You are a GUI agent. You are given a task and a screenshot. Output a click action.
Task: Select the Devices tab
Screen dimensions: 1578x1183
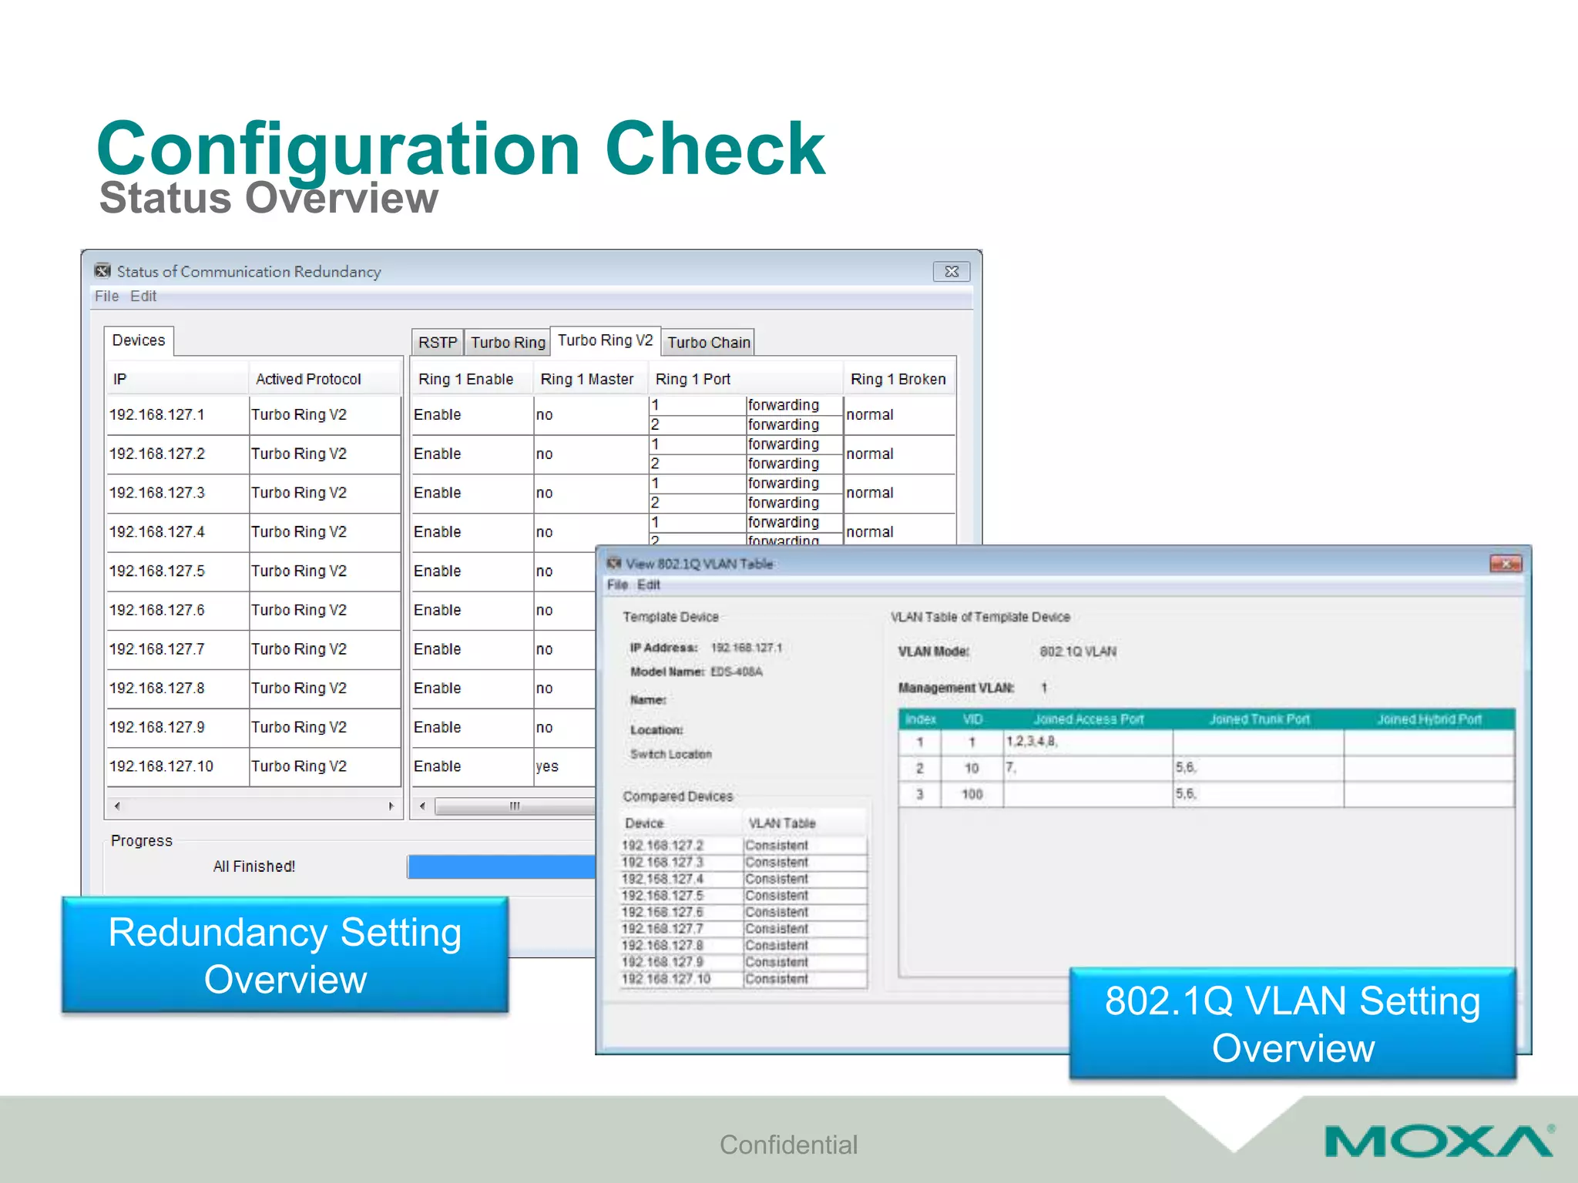click(139, 340)
